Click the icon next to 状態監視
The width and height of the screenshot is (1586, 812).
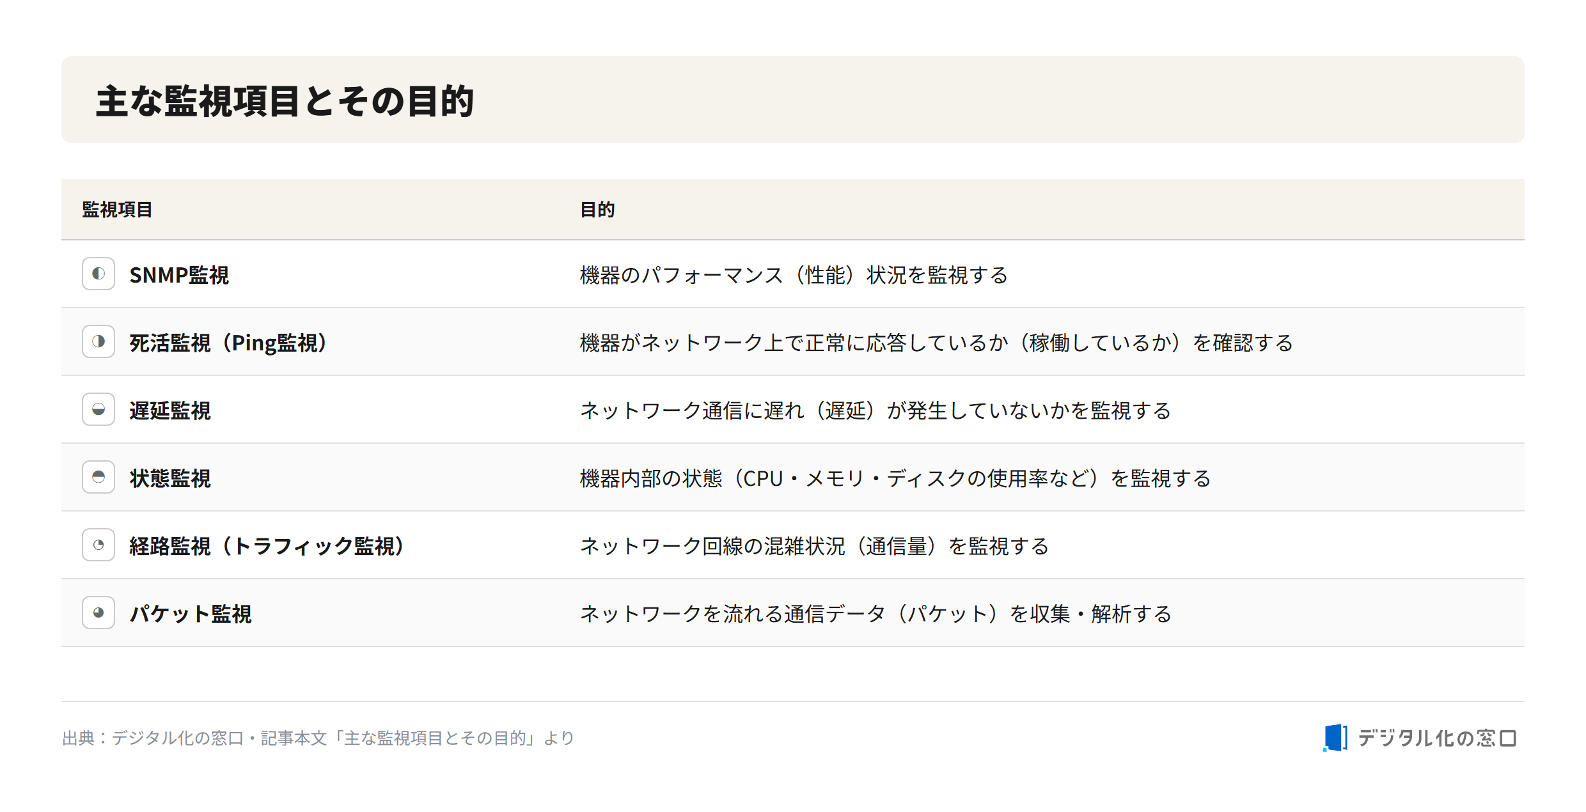click(x=98, y=477)
